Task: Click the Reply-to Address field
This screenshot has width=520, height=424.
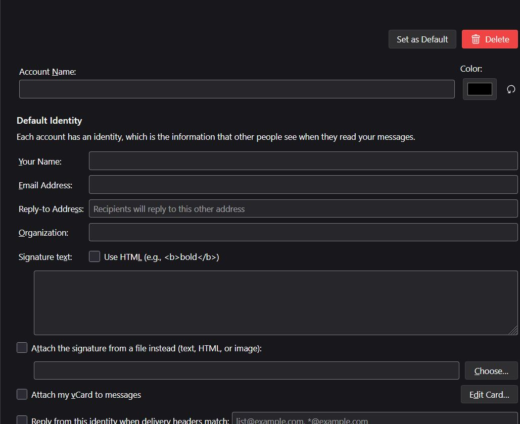Action: (x=303, y=209)
